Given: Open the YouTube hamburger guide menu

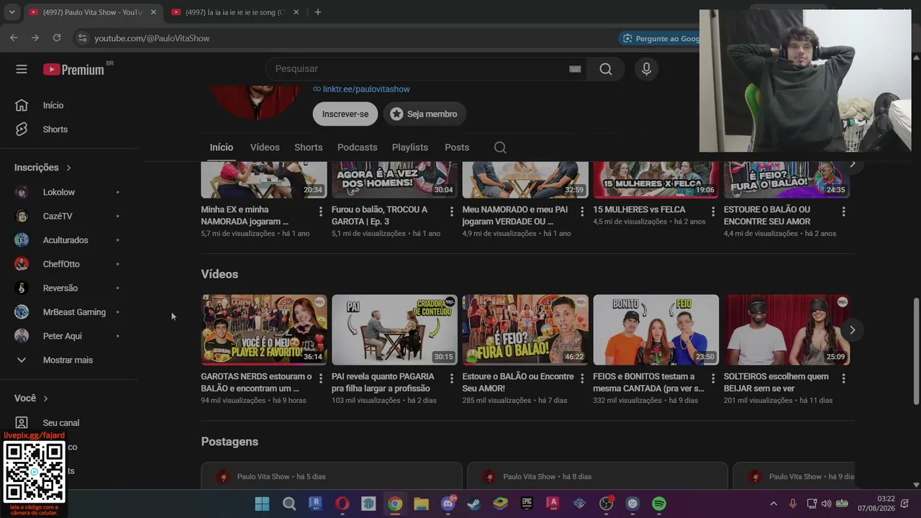Looking at the screenshot, I should [x=22, y=69].
